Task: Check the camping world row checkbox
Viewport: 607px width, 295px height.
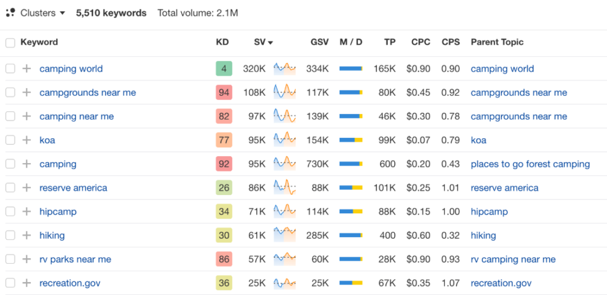Action: 10,69
